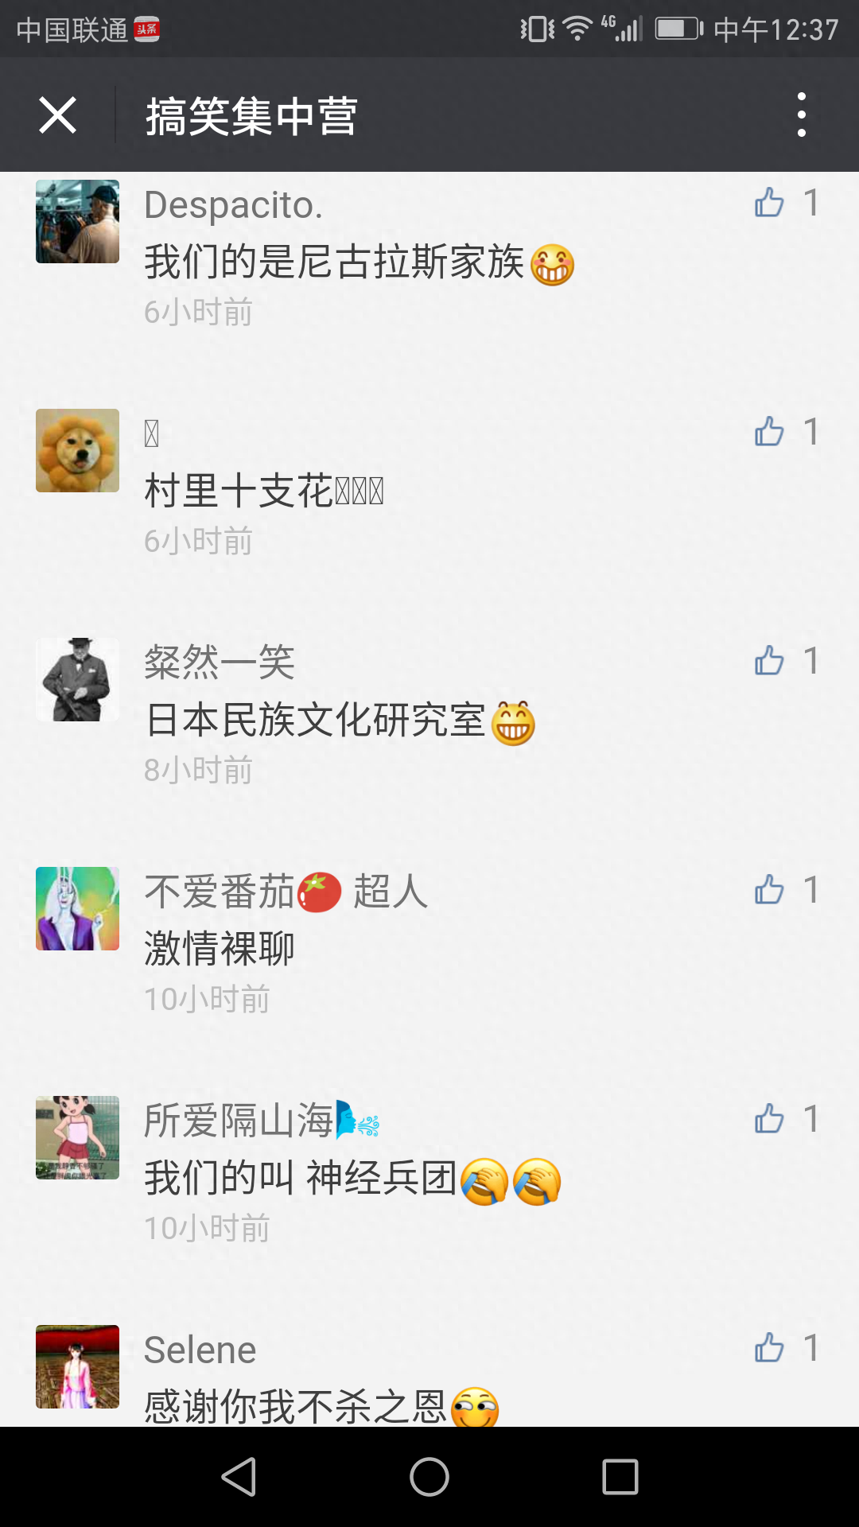Open the sunflower dog avatar profile
The image size is (859, 1527).
pyautogui.click(x=77, y=450)
